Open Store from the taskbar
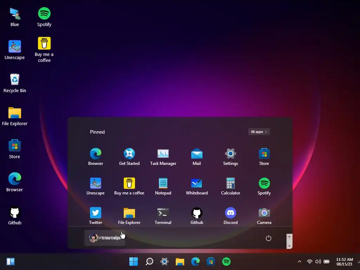360x270 pixels. 211,262
